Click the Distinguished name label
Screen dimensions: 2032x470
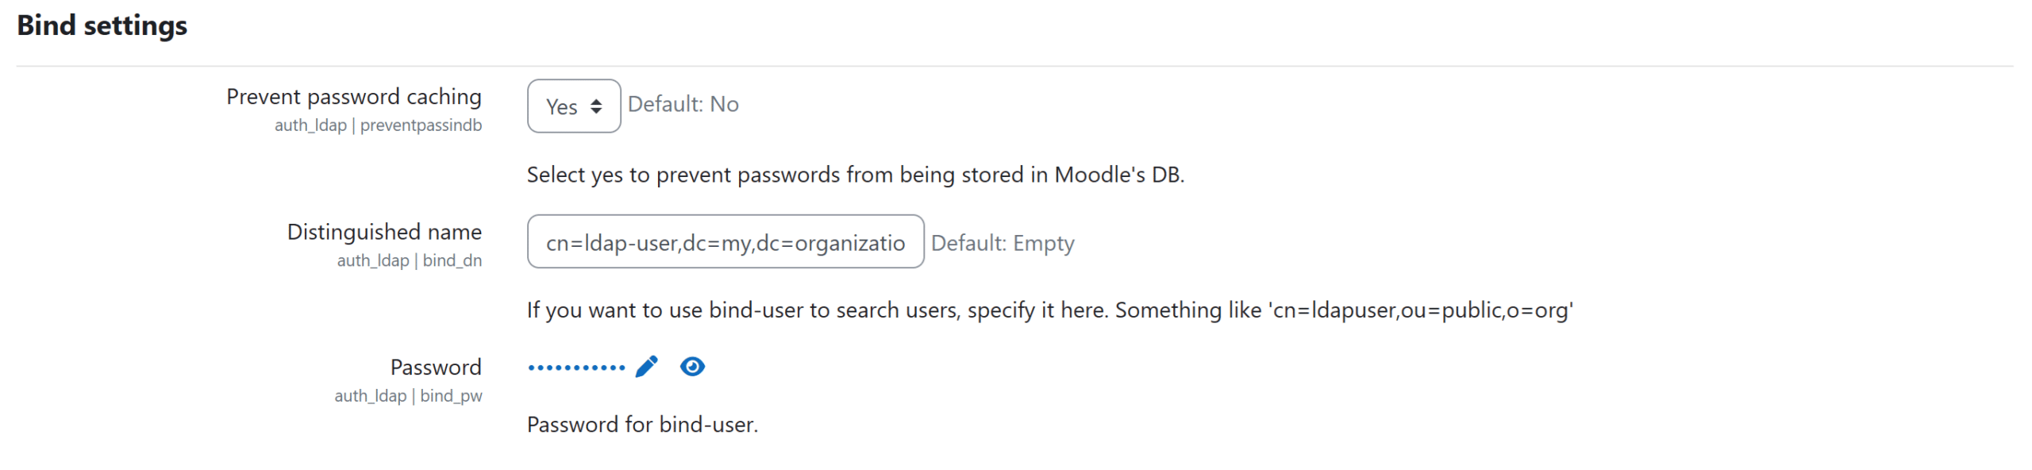pyautogui.click(x=384, y=232)
